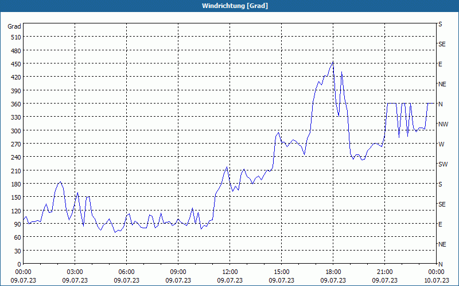Click the Grad y-axis unit label
This screenshot has height=286, width=459.
14,26
